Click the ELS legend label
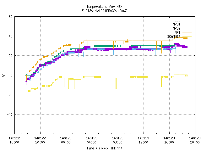The height and width of the screenshot is (151, 201). click(x=177, y=20)
